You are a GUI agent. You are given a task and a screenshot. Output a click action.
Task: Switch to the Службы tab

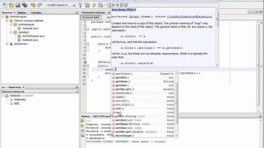coord(36,13)
